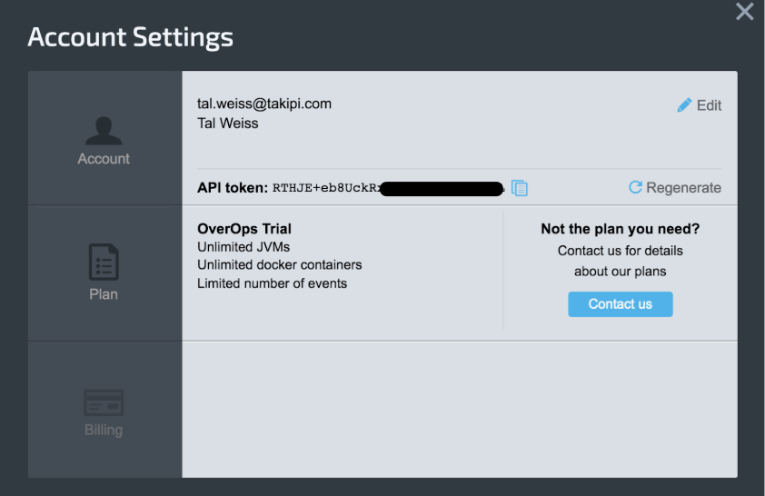This screenshot has width=765, height=496.
Task: Click the Account Settings title
Action: 130,37
